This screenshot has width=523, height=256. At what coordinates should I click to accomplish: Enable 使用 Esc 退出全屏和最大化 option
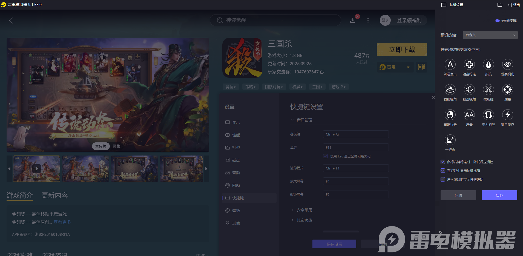(326, 156)
